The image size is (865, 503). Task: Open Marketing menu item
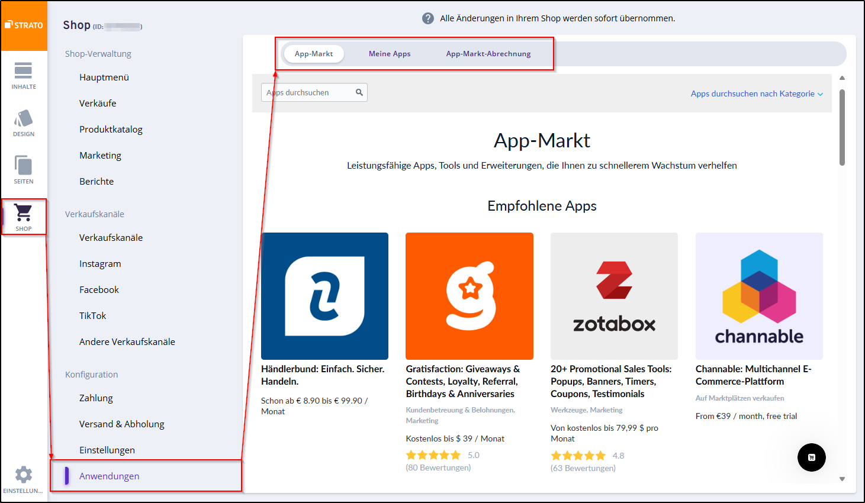coord(100,156)
